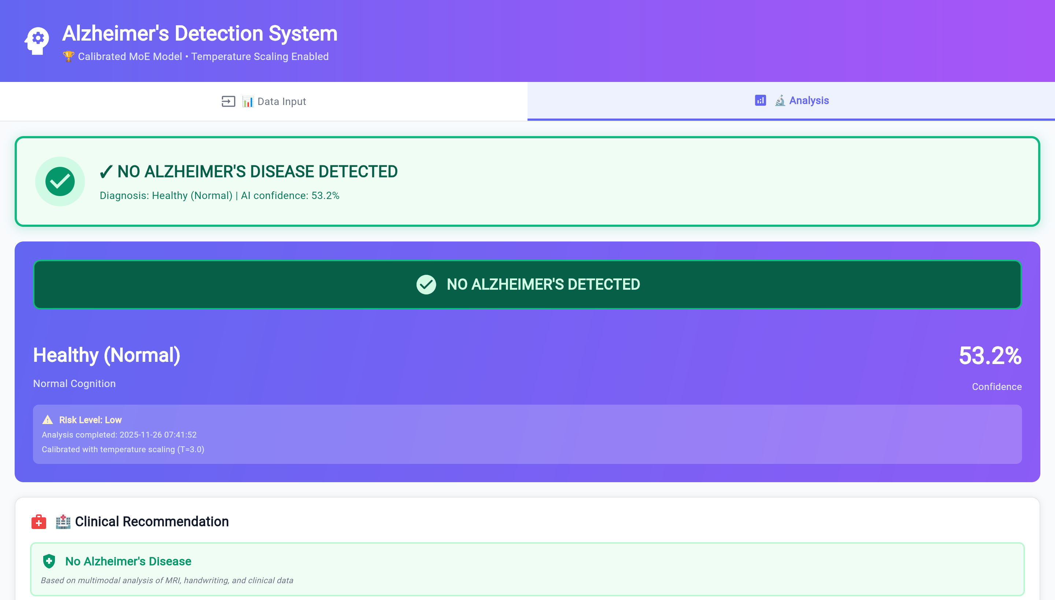This screenshot has width=1055, height=600.
Task: Click the microscope emoji beside Analysis
Action: [x=780, y=101]
